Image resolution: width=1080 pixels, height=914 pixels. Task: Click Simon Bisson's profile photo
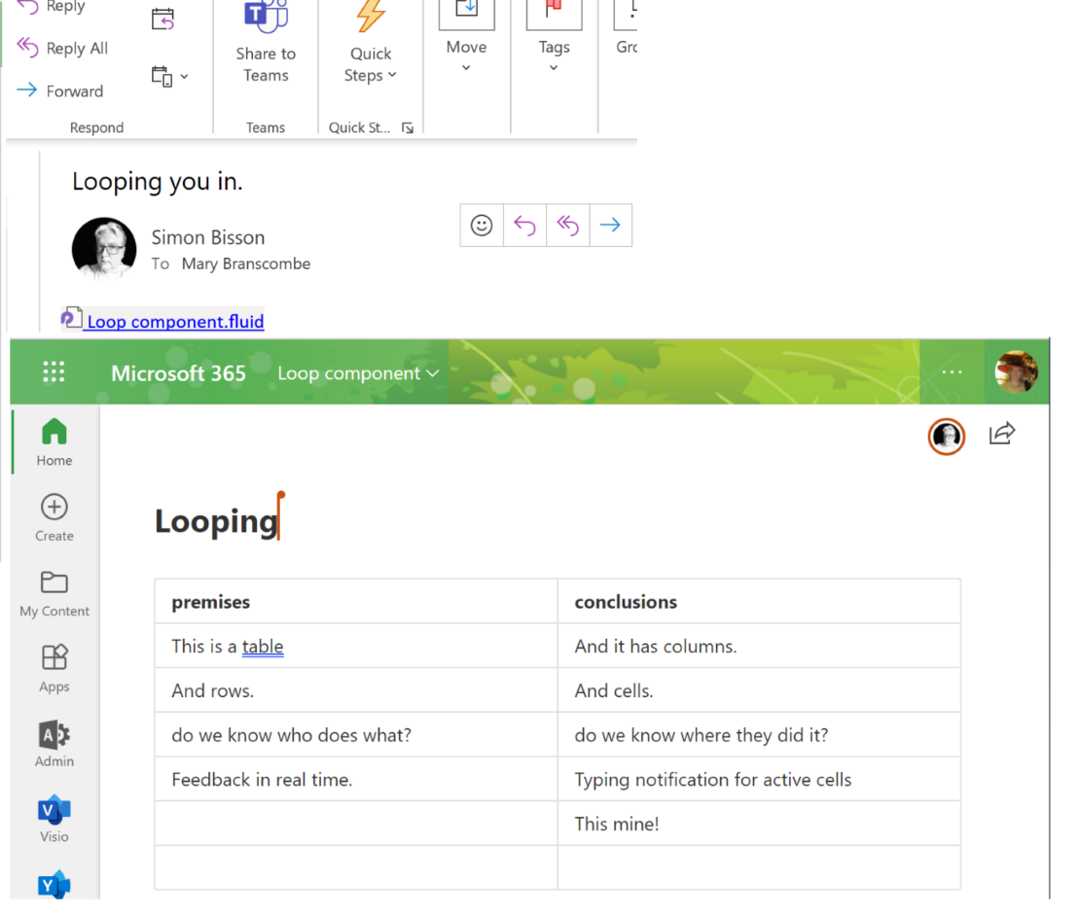click(103, 248)
